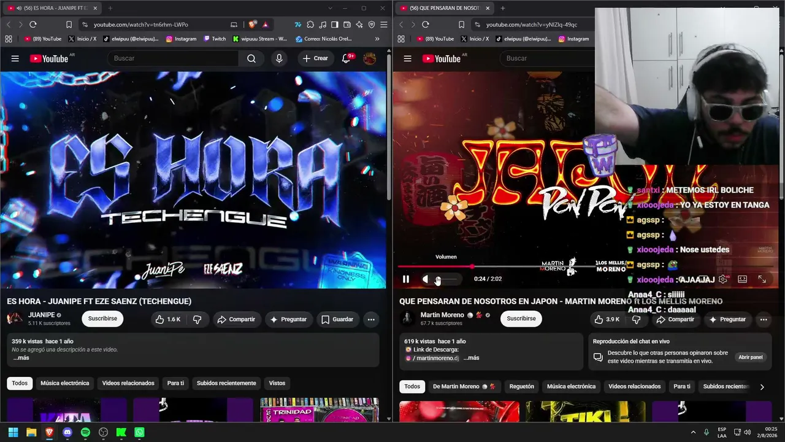
Task: Select Música electrónica chip in left window
Action: (x=65, y=384)
